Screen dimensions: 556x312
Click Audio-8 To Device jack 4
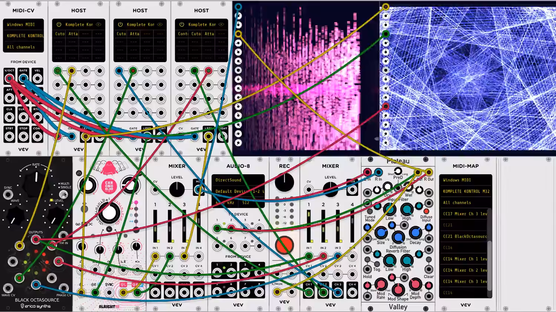click(x=259, y=228)
